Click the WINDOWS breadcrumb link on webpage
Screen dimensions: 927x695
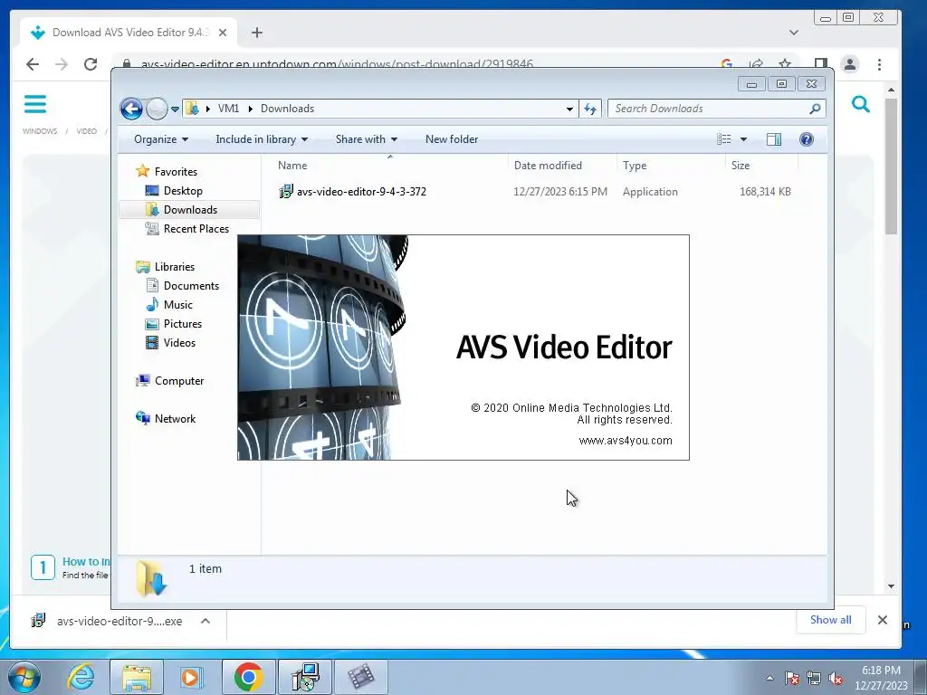[40, 131]
